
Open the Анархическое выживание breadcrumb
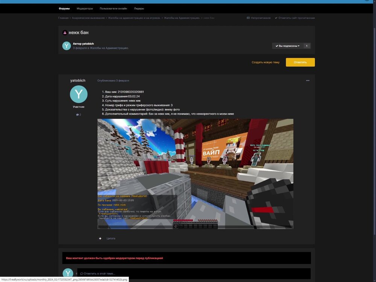[x=88, y=18]
